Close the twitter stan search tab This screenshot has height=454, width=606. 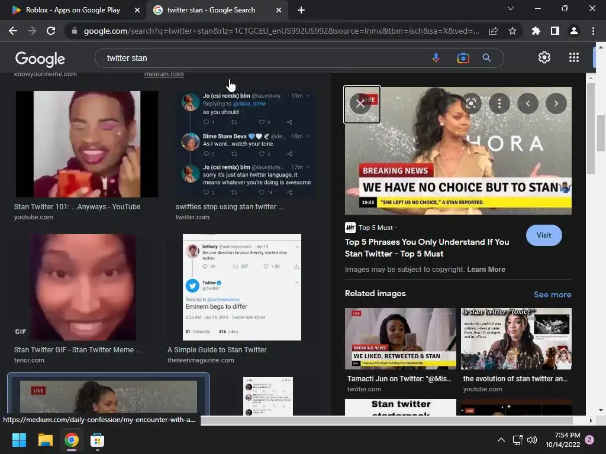[279, 10]
